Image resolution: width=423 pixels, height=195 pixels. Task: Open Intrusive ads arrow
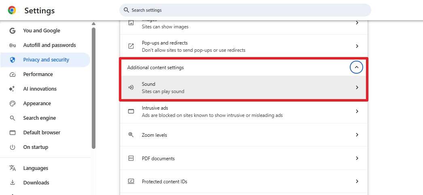357,111
